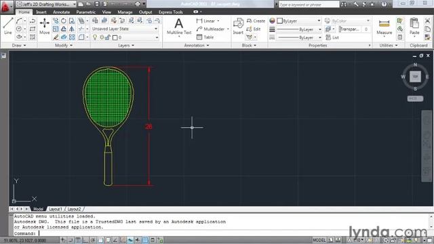Open the Output ribbon tab
Viewport: 434px width, 244px height.
coord(145,12)
